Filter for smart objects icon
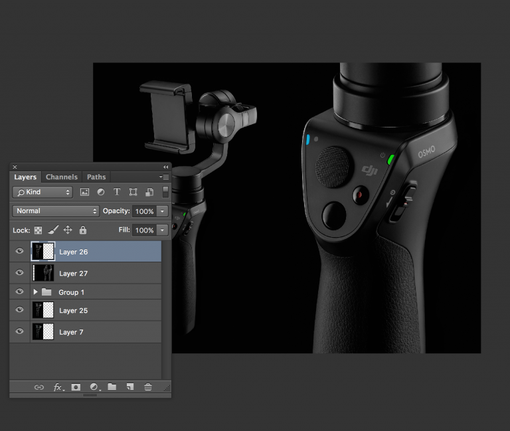This screenshot has width=510, height=431. 149,192
